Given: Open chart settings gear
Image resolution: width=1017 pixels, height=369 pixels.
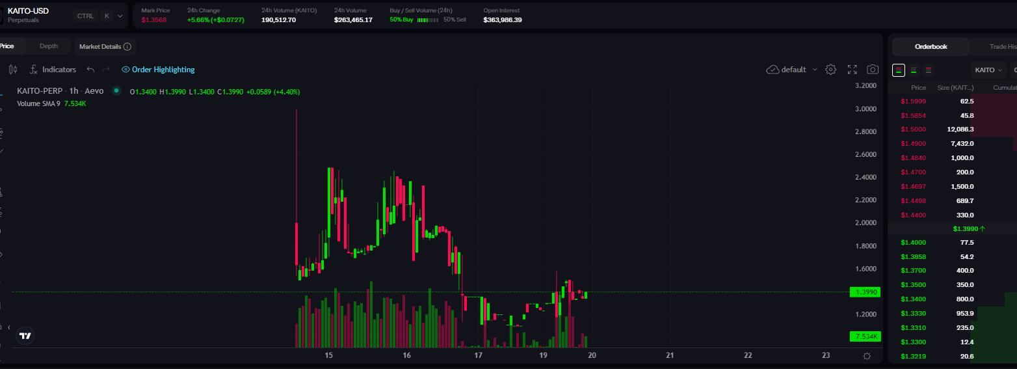Looking at the screenshot, I should [x=830, y=70].
